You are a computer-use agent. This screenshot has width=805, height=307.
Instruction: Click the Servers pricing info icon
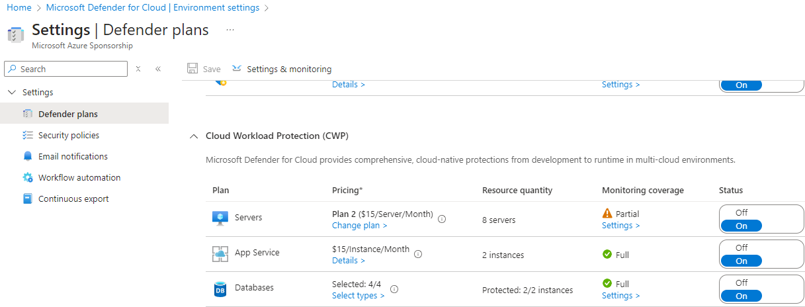[442, 219]
